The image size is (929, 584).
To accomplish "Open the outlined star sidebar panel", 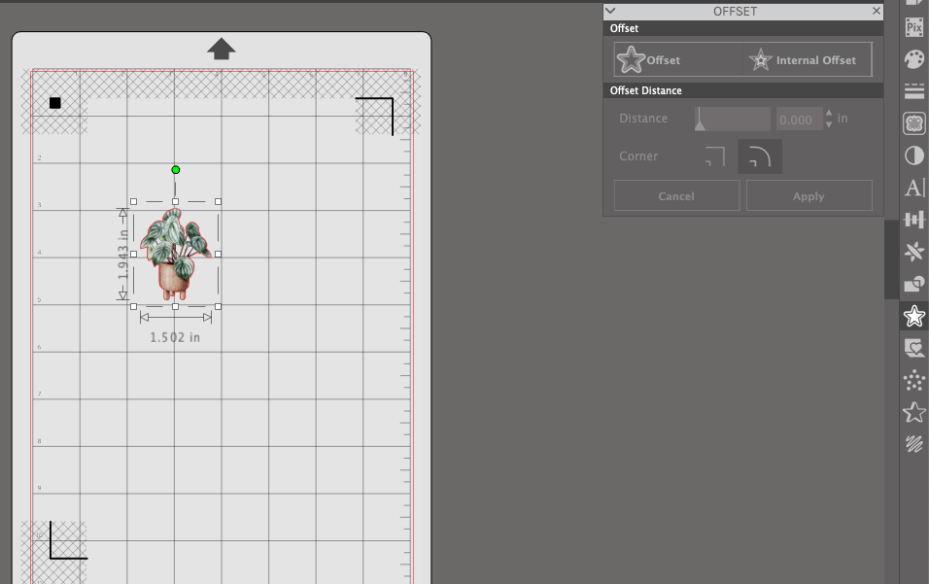I will pyautogui.click(x=914, y=412).
